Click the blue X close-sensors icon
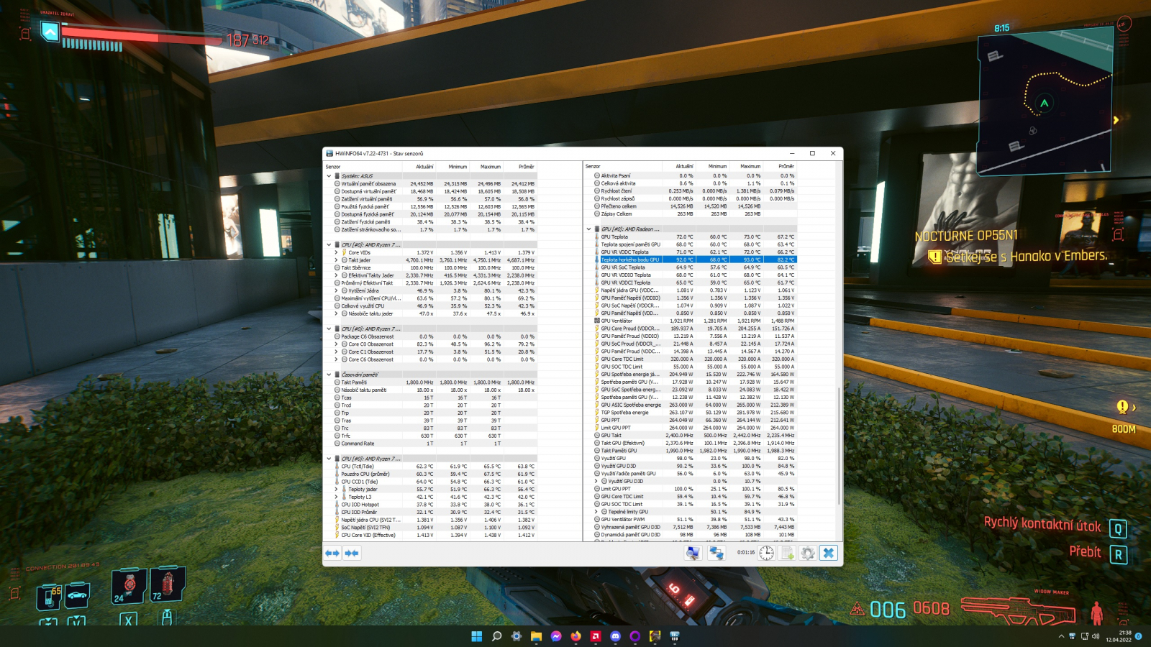 [829, 553]
